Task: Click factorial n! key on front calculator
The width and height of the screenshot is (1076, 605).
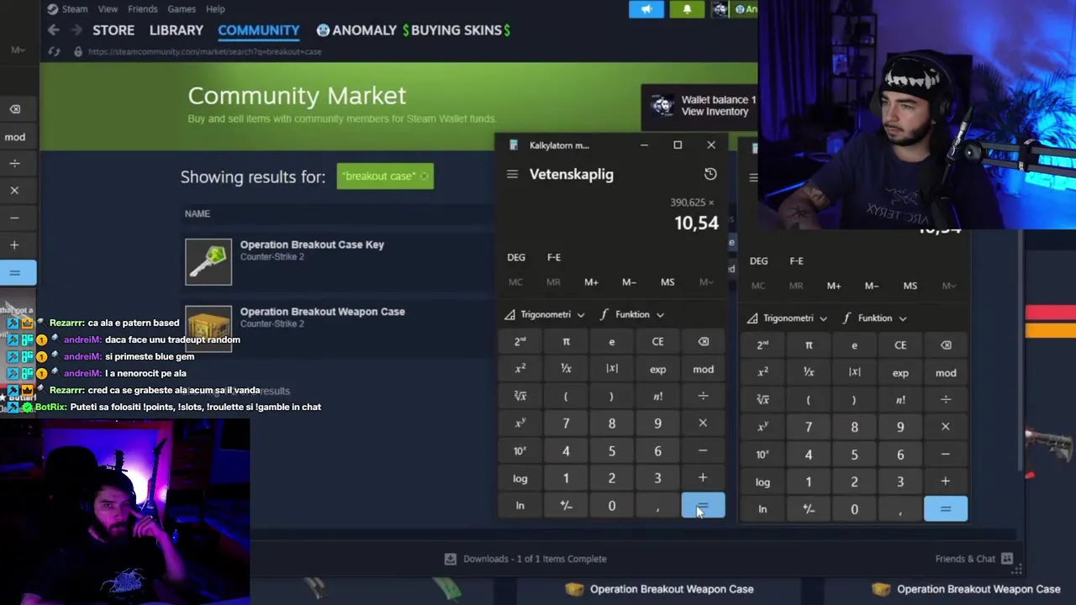Action: click(657, 397)
